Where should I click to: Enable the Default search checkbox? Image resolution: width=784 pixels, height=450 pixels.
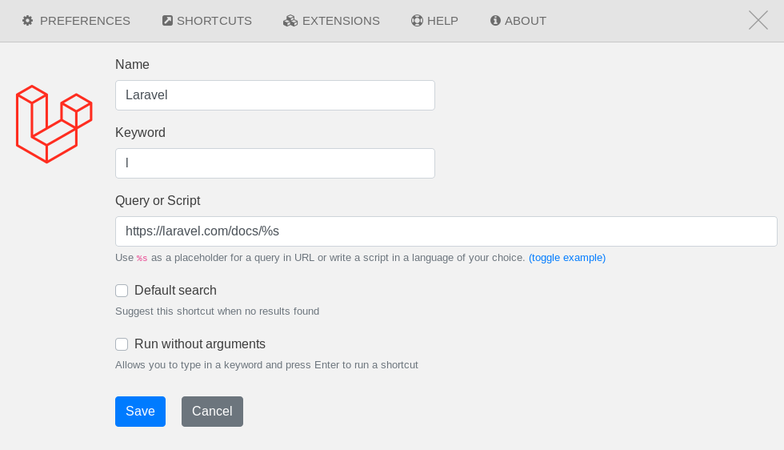pos(122,291)
